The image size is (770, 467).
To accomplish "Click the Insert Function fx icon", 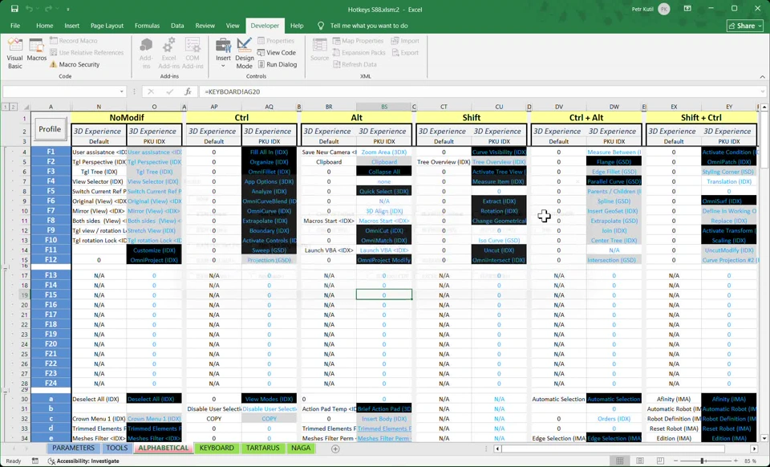I will pyautogui.click(x=188, y=91).
